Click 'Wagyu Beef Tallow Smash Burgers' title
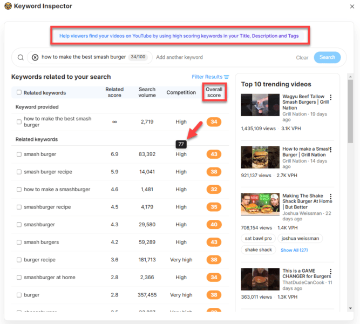Screen dimensions: 360x324 click(x=305, y=102)
